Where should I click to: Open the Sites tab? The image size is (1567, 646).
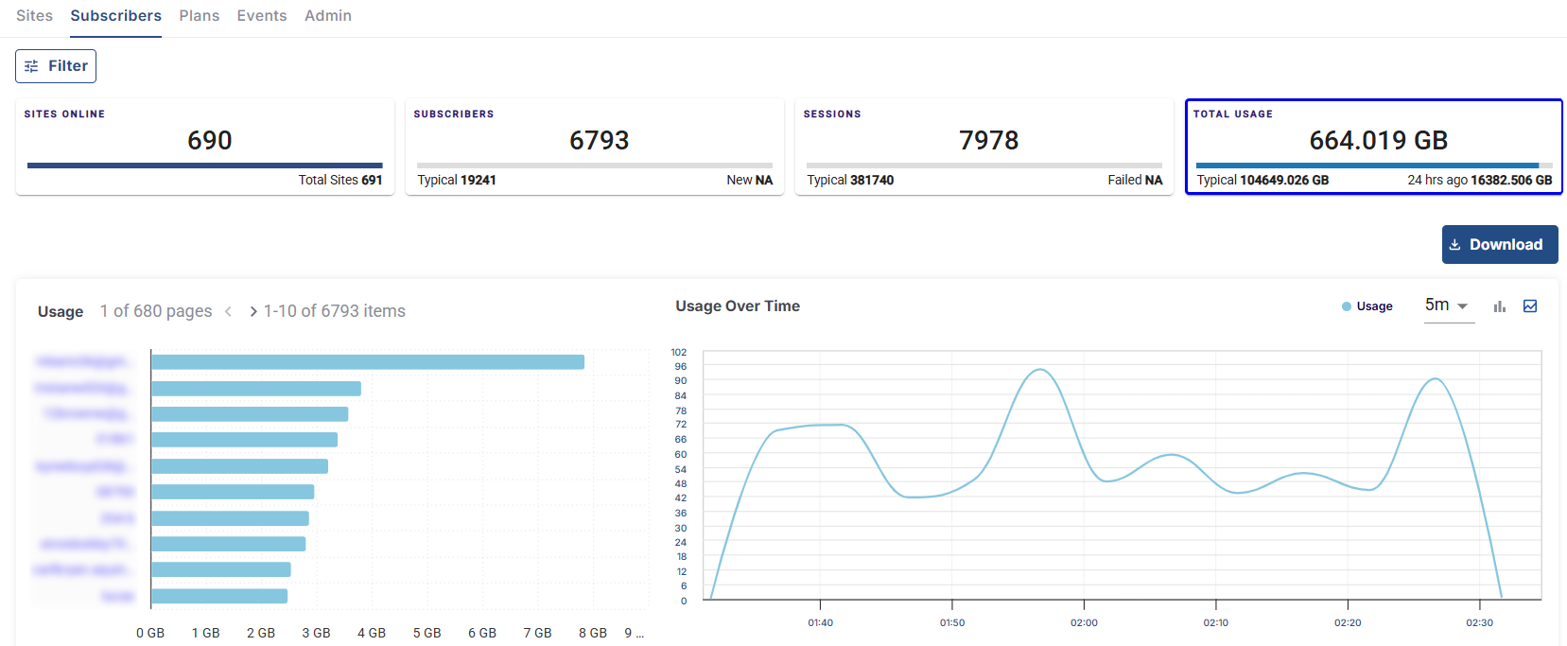coord(34,16)
